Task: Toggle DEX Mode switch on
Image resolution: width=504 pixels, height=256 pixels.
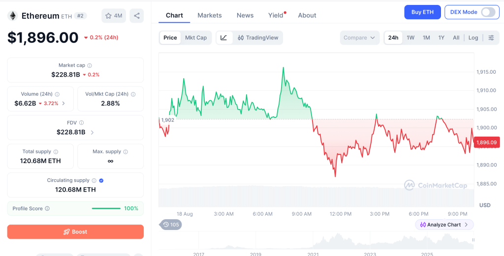Action: click(x=488, y=12)
